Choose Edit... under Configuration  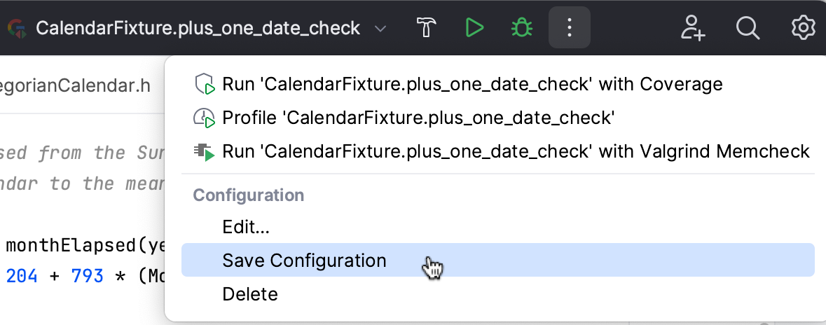[246, 227]
